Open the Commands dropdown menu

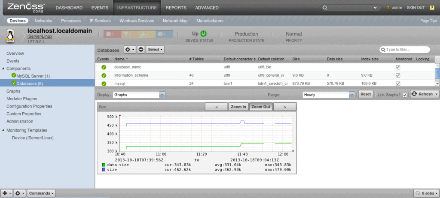point(41,193)
